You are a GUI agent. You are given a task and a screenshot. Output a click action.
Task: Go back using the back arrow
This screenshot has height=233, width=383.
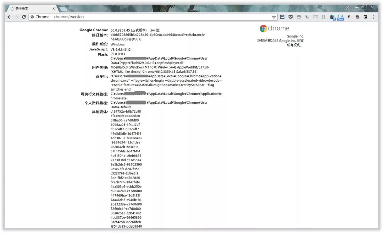pos(9,17)
